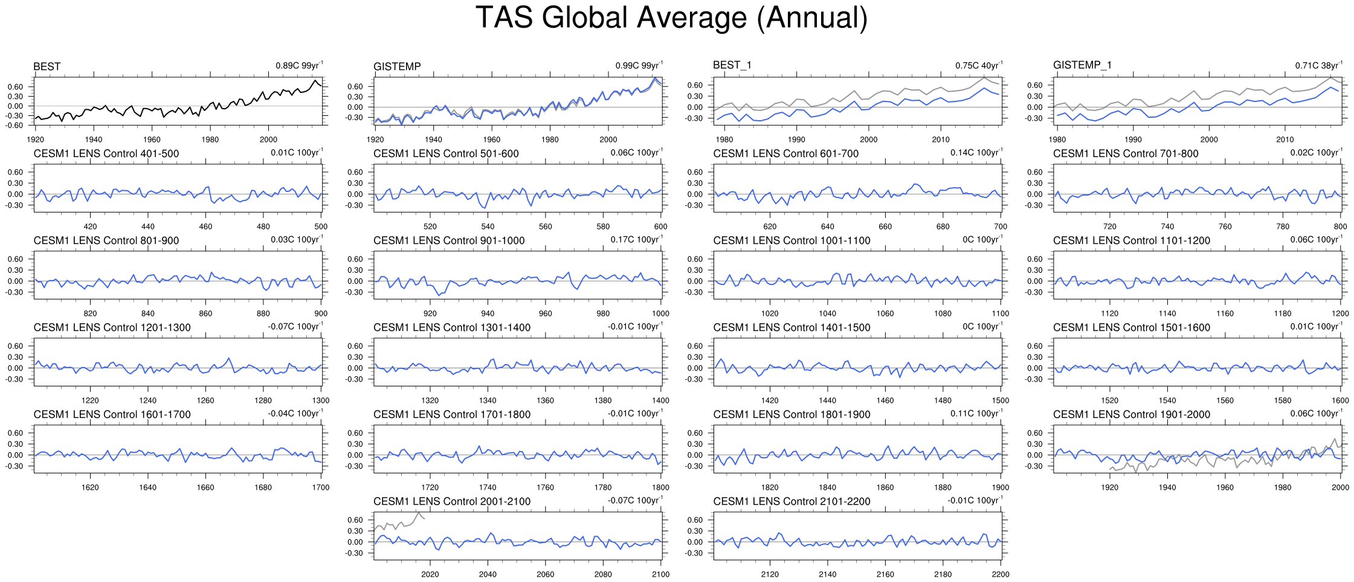The image size is (1354, 582).
Task: Click the 0.14C 100yr trend label
Action: pos(976,153)
